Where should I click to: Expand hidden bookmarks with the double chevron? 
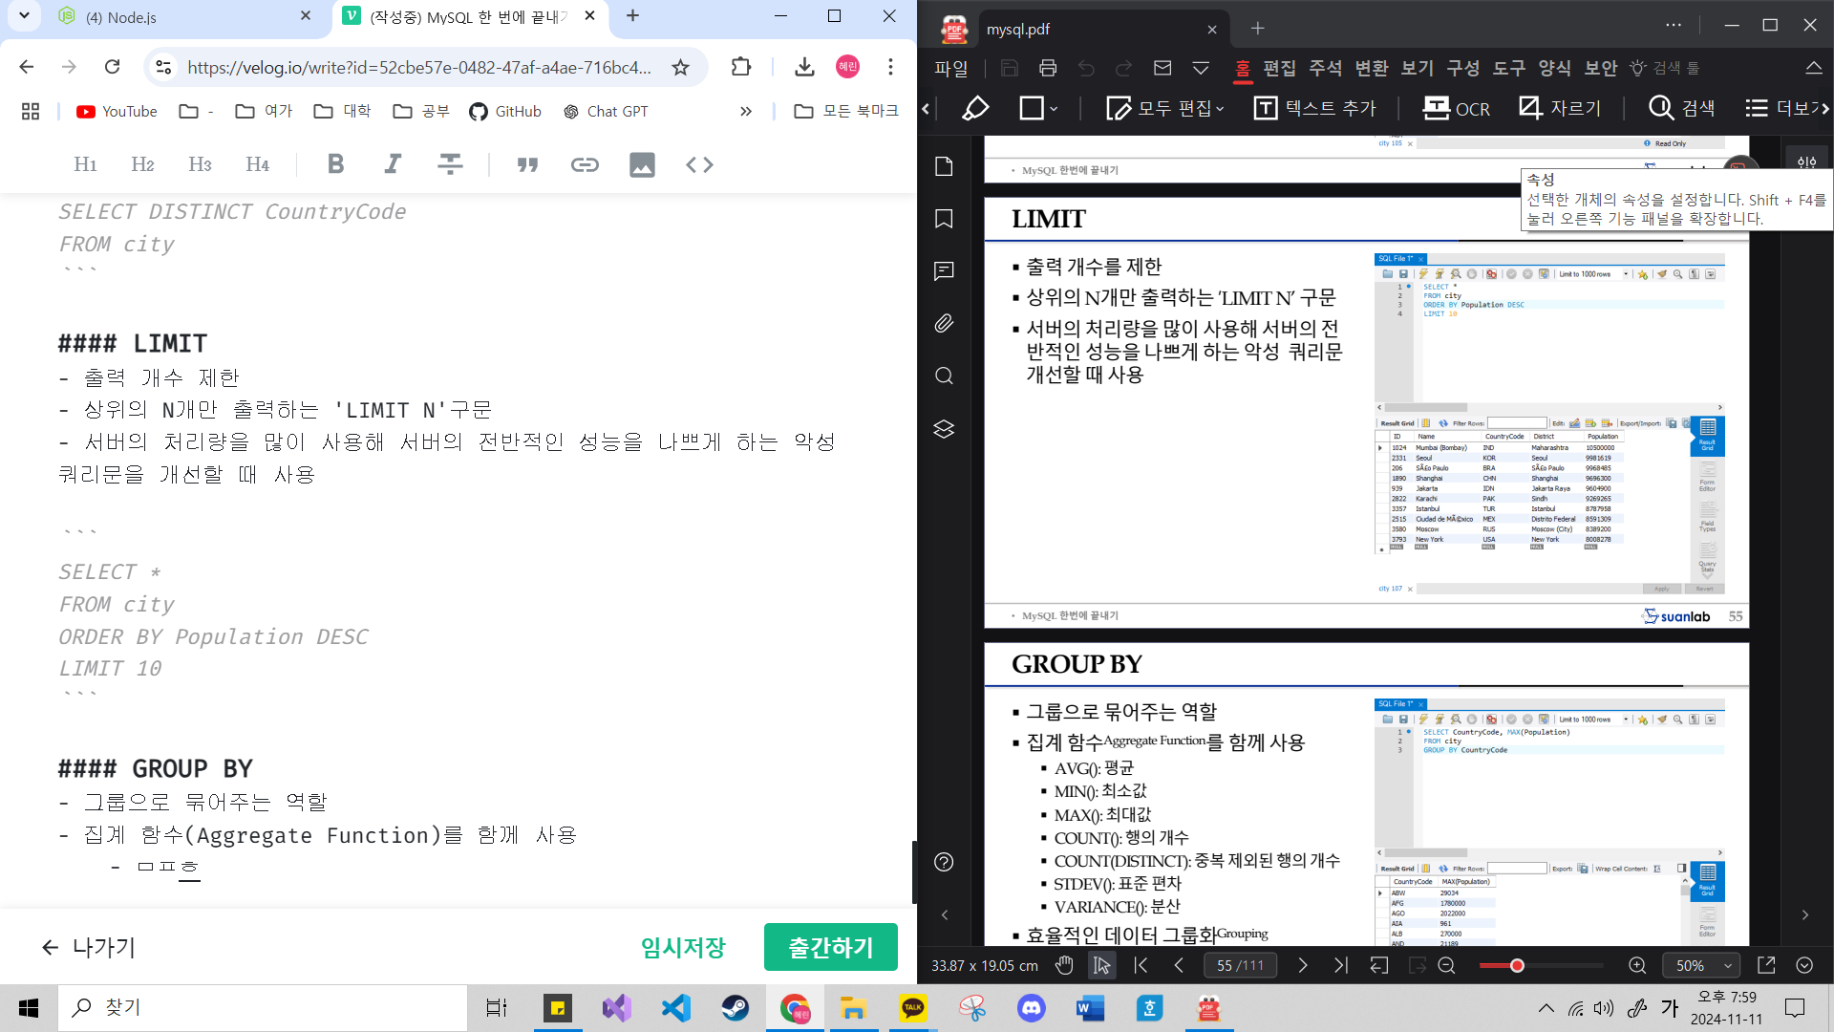click(x=746, y=112)
